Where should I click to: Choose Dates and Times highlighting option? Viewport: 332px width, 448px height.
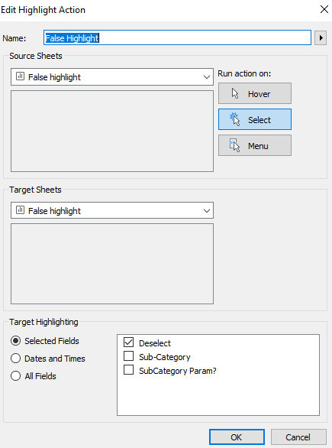16,359
